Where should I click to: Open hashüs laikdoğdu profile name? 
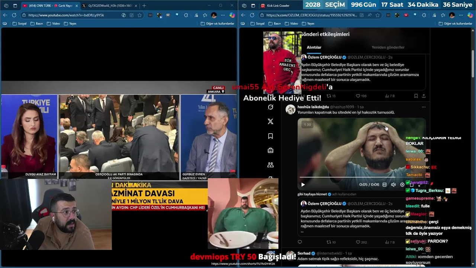(313, 107)
